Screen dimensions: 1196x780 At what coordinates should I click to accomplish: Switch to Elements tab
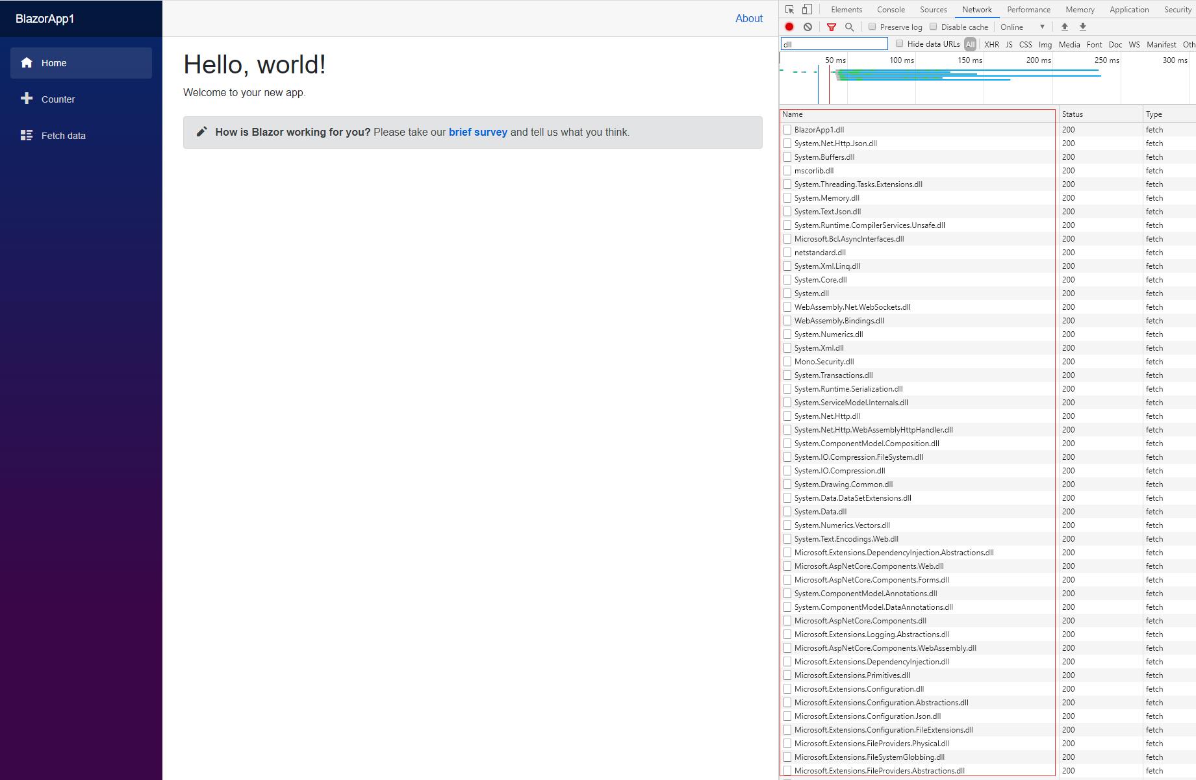point(846,9)
